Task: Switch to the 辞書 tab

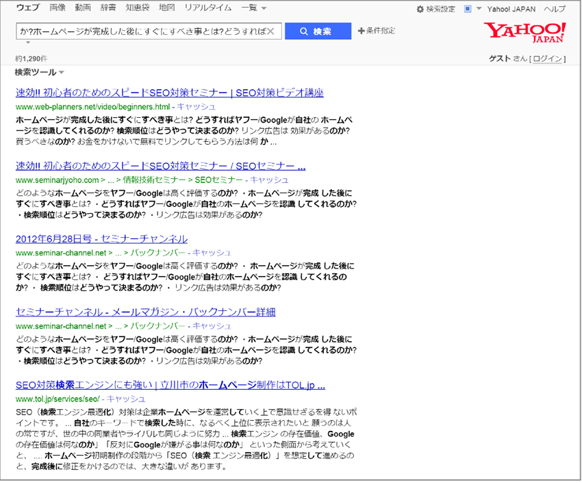Action: pos(108,8)
